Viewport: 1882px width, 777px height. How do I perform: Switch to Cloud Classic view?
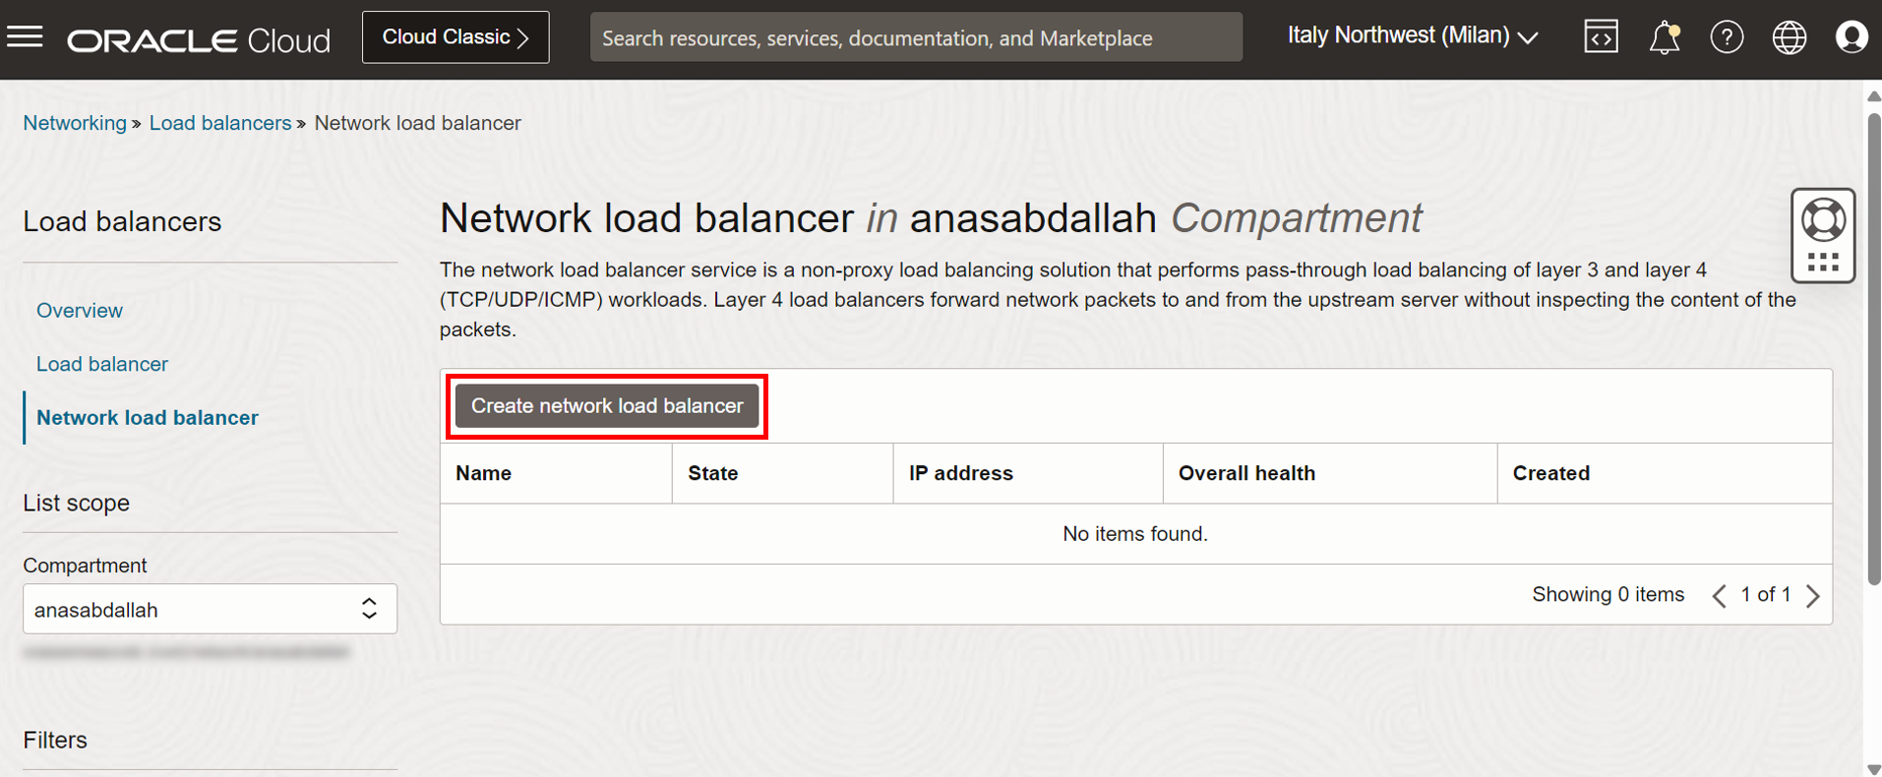[455, 37]
